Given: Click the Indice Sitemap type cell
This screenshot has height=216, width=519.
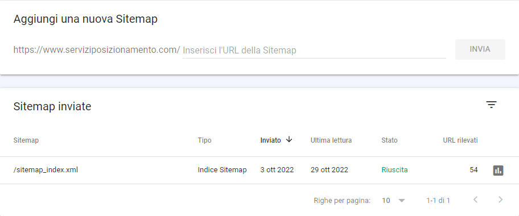Looking at the screenshot, I should [222, 170].
